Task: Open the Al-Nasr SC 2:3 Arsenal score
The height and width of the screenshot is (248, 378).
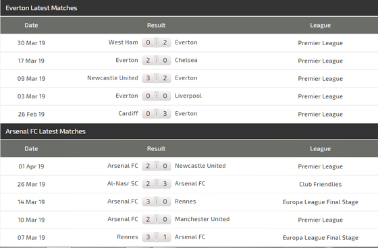Action: 156,184
